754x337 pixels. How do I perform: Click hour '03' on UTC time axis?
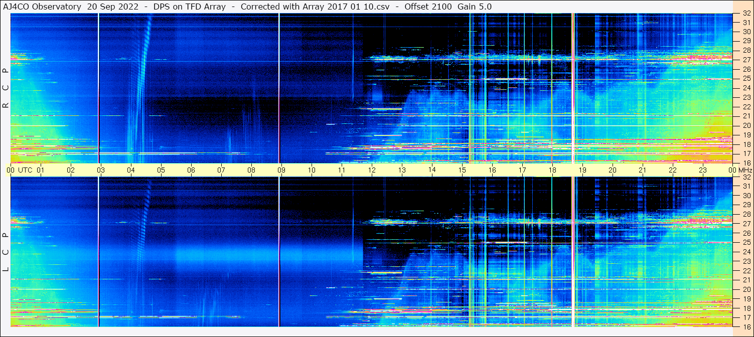coord(101,170)
